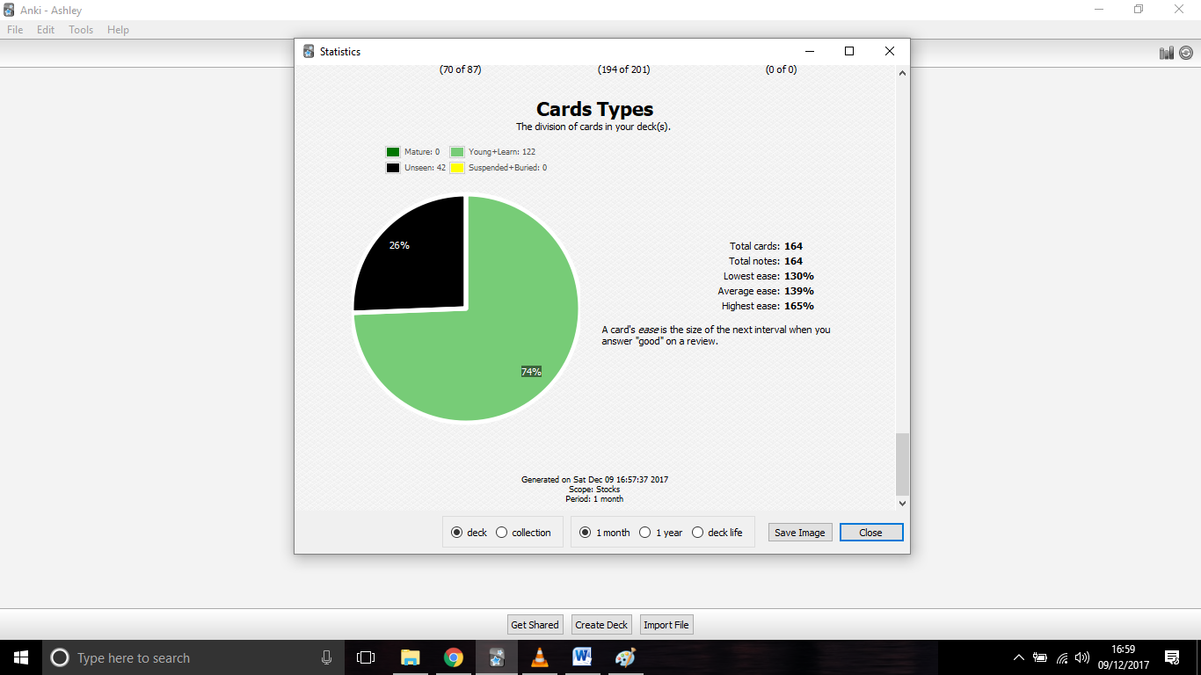This screenshot has width=1201, height=675.
Task: Click the Create Deck button
Action: pos(601,625)
